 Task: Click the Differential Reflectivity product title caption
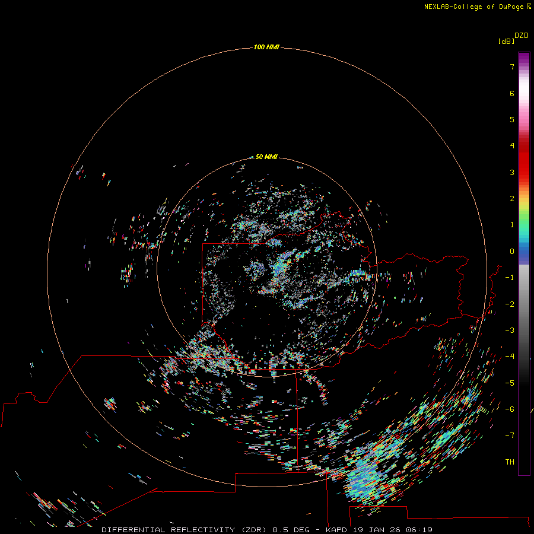point(267,530)
